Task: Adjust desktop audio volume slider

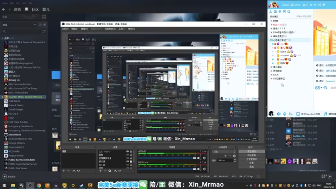Action: click(167, 158)
